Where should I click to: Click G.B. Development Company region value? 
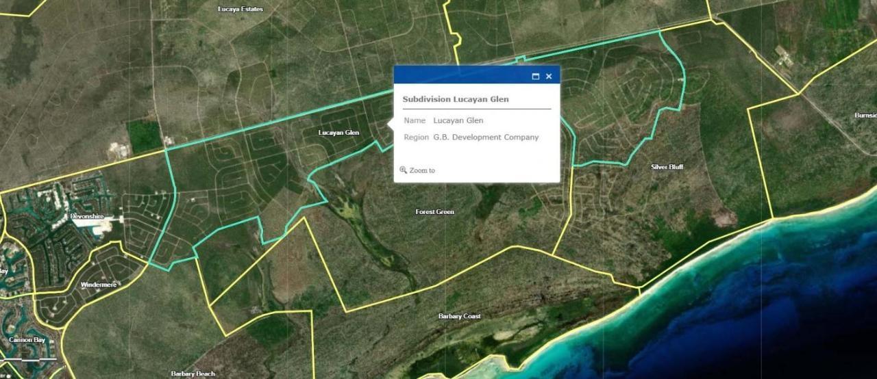click(x=486, y=137)
